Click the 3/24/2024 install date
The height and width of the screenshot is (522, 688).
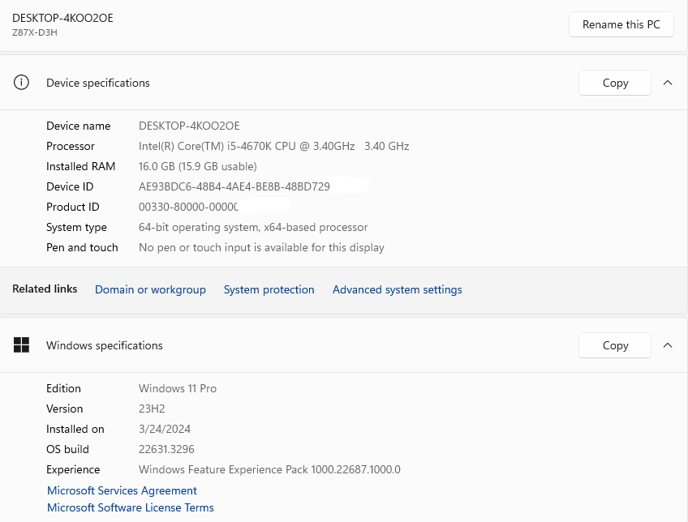tap(165, 429)
